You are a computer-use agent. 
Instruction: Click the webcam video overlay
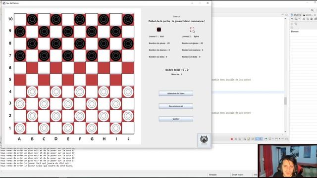pos(287,161)
